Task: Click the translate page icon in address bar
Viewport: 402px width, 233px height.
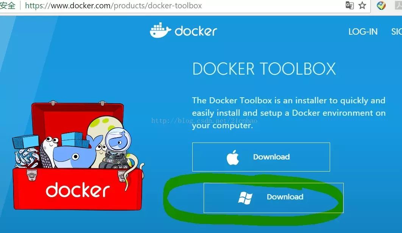Action: (350, 5)
